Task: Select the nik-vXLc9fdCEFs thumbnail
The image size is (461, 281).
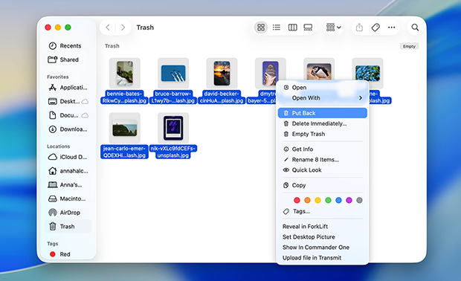Action: pyautogui.click(x=173, y=128)
